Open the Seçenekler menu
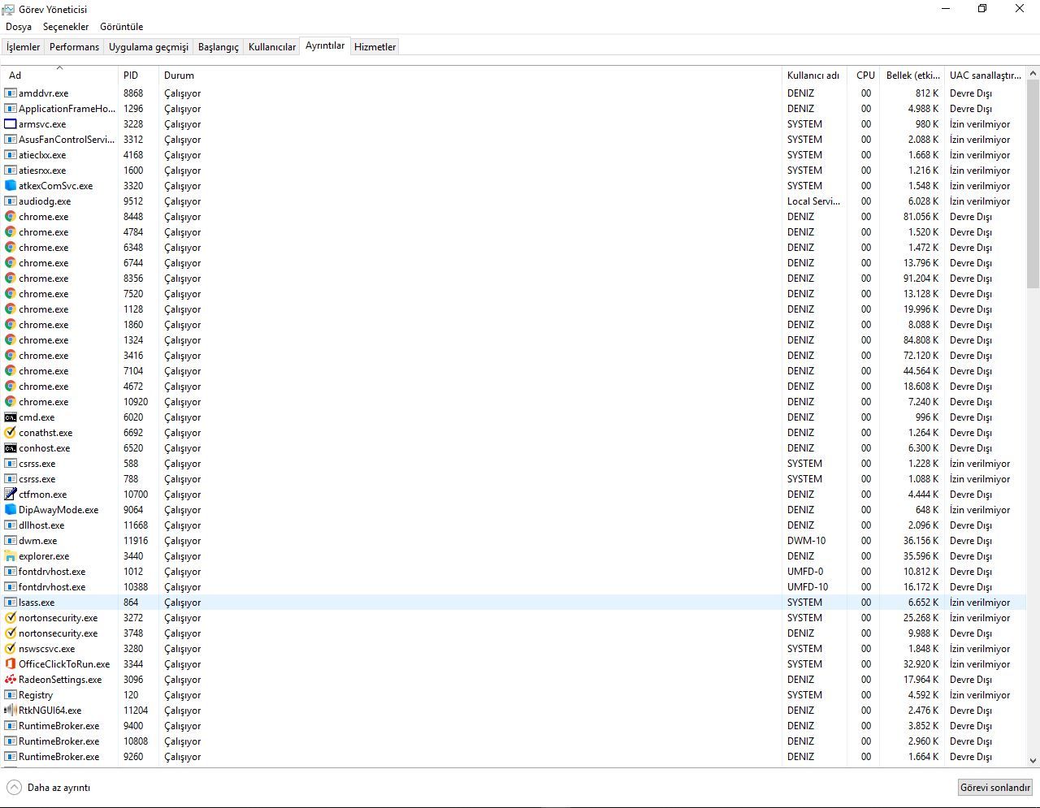This screenshot has width=1040, height=808. pyautogui.click(x=66, y=27)
